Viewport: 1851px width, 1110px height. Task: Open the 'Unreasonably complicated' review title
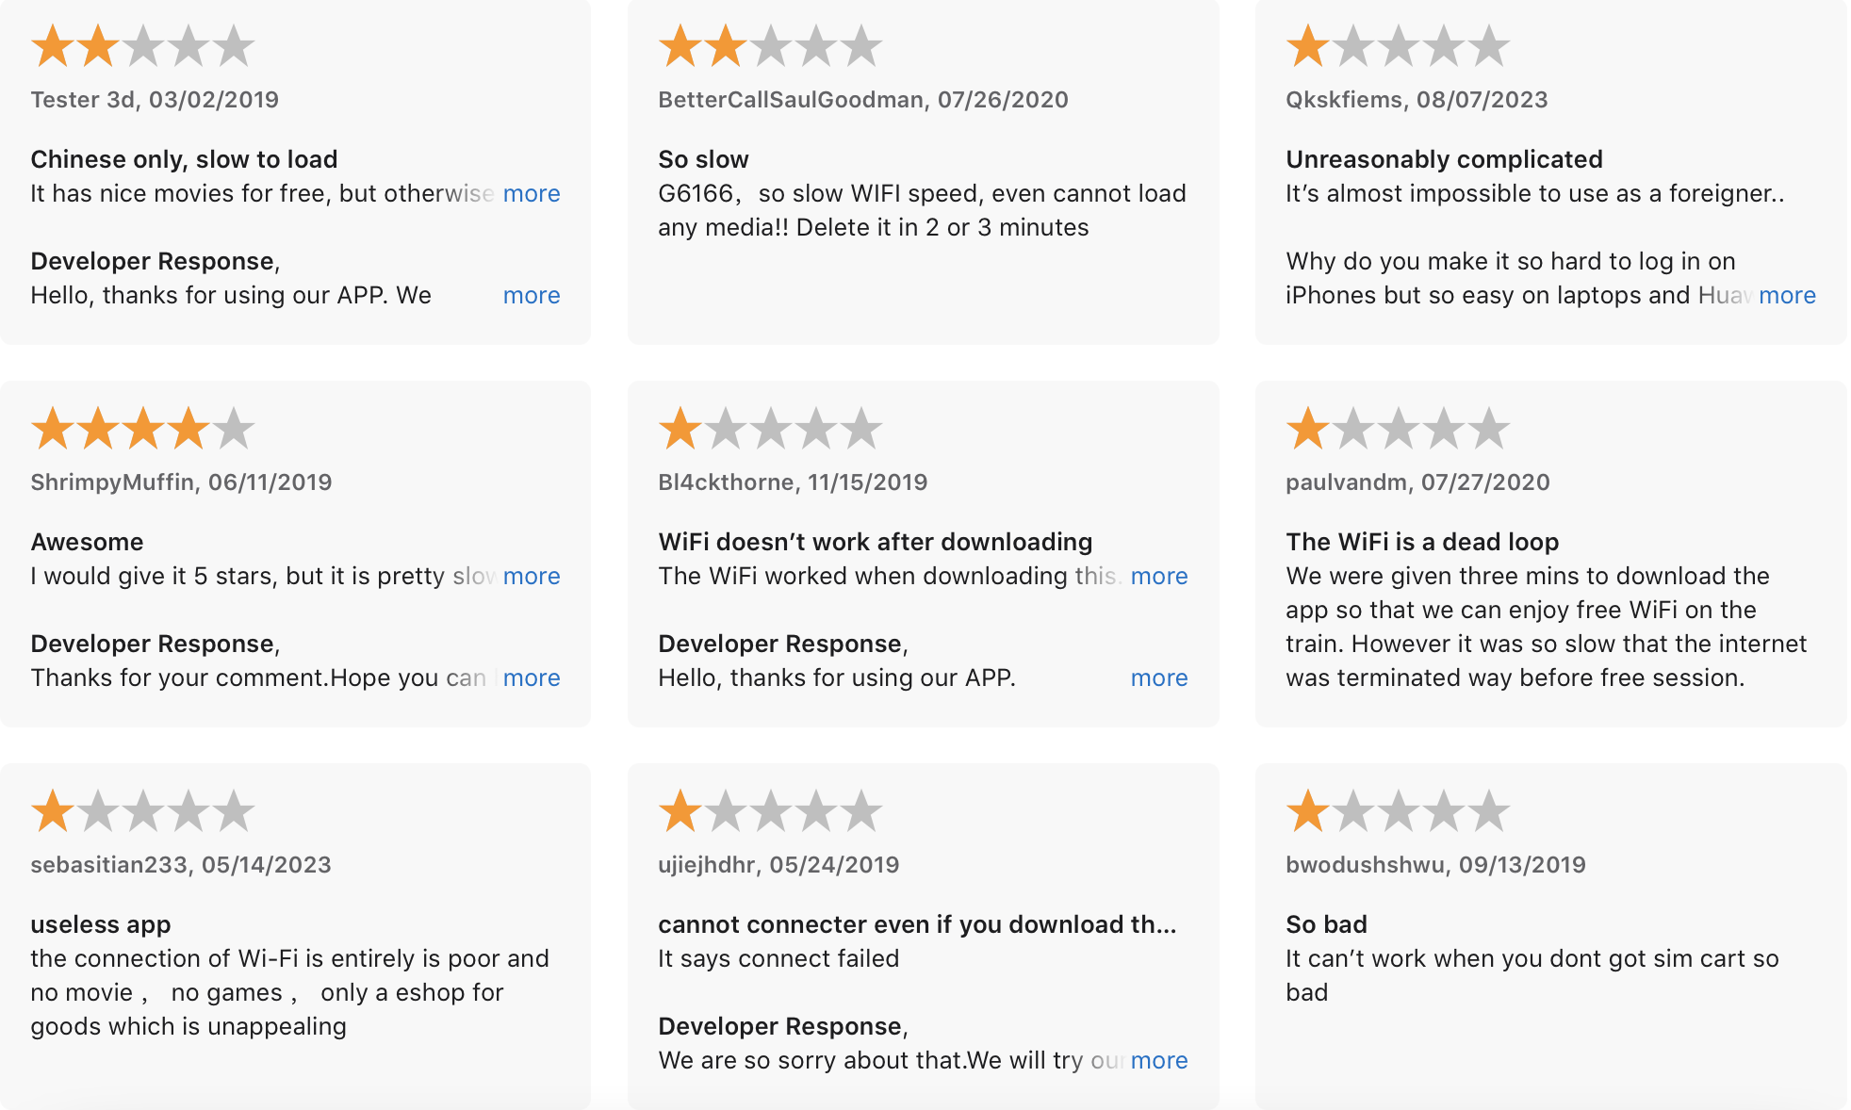click(x=1444, y=159)
